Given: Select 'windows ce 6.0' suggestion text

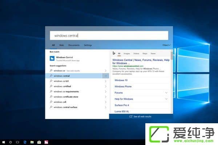Looking at the screenshot, I should [61, 81].
